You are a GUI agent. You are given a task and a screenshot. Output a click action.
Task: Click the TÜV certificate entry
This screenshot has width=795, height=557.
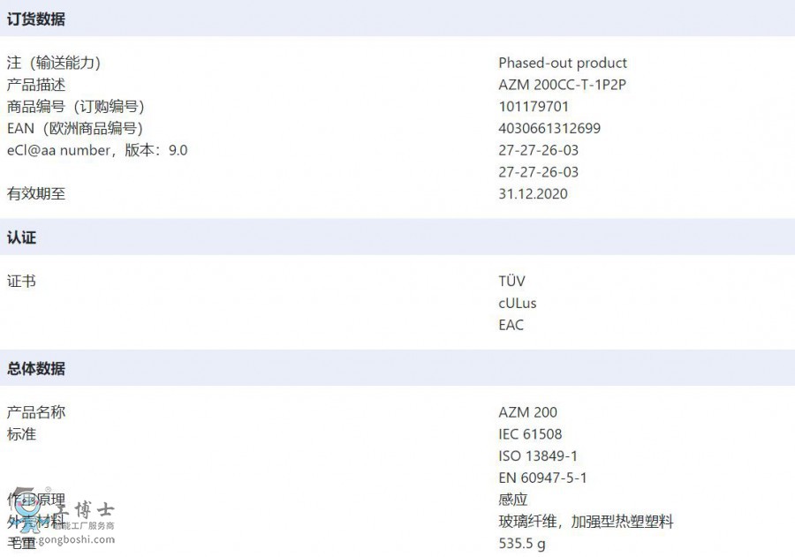(x=511, y=281)
